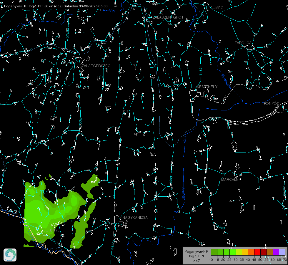Select the 30-35 dBZ yellow-green swatch
This screenshot has height=265, width=288.
[x=239, y=252]
